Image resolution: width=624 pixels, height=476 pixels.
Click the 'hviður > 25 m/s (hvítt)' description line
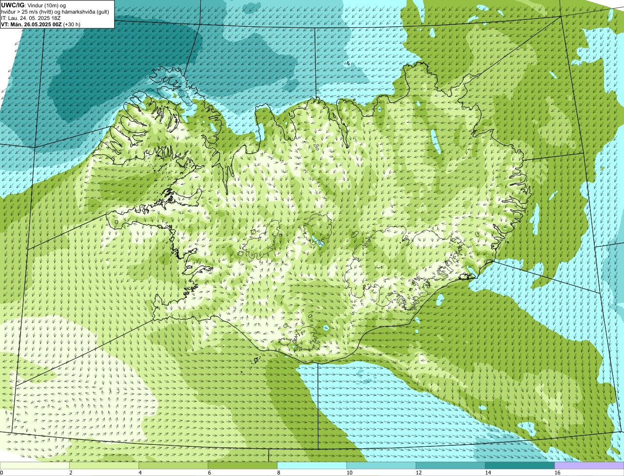[x=55, y=12]
